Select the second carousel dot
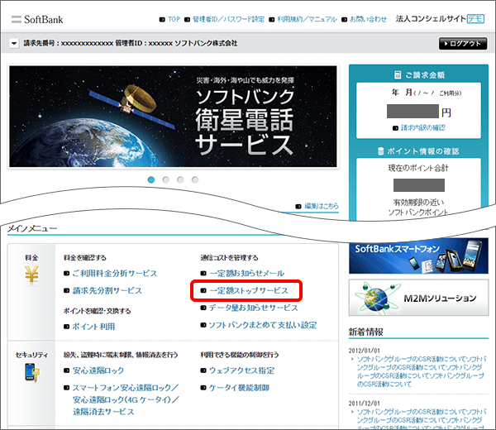Image resolution: width=496 pixels, height=430 pixels. pos(166,179)
